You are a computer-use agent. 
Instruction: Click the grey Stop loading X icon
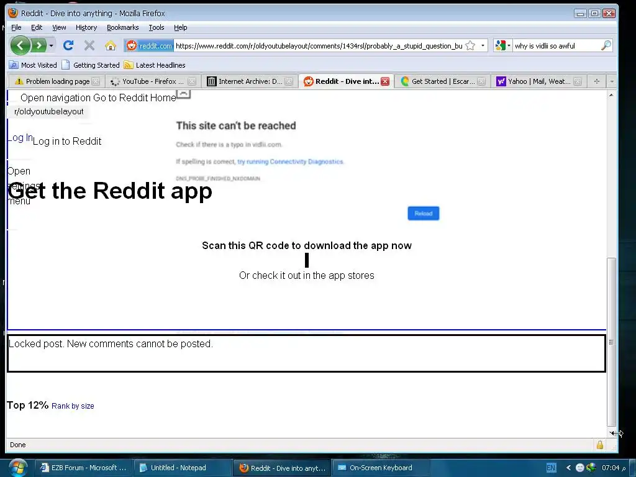(89, 45)
